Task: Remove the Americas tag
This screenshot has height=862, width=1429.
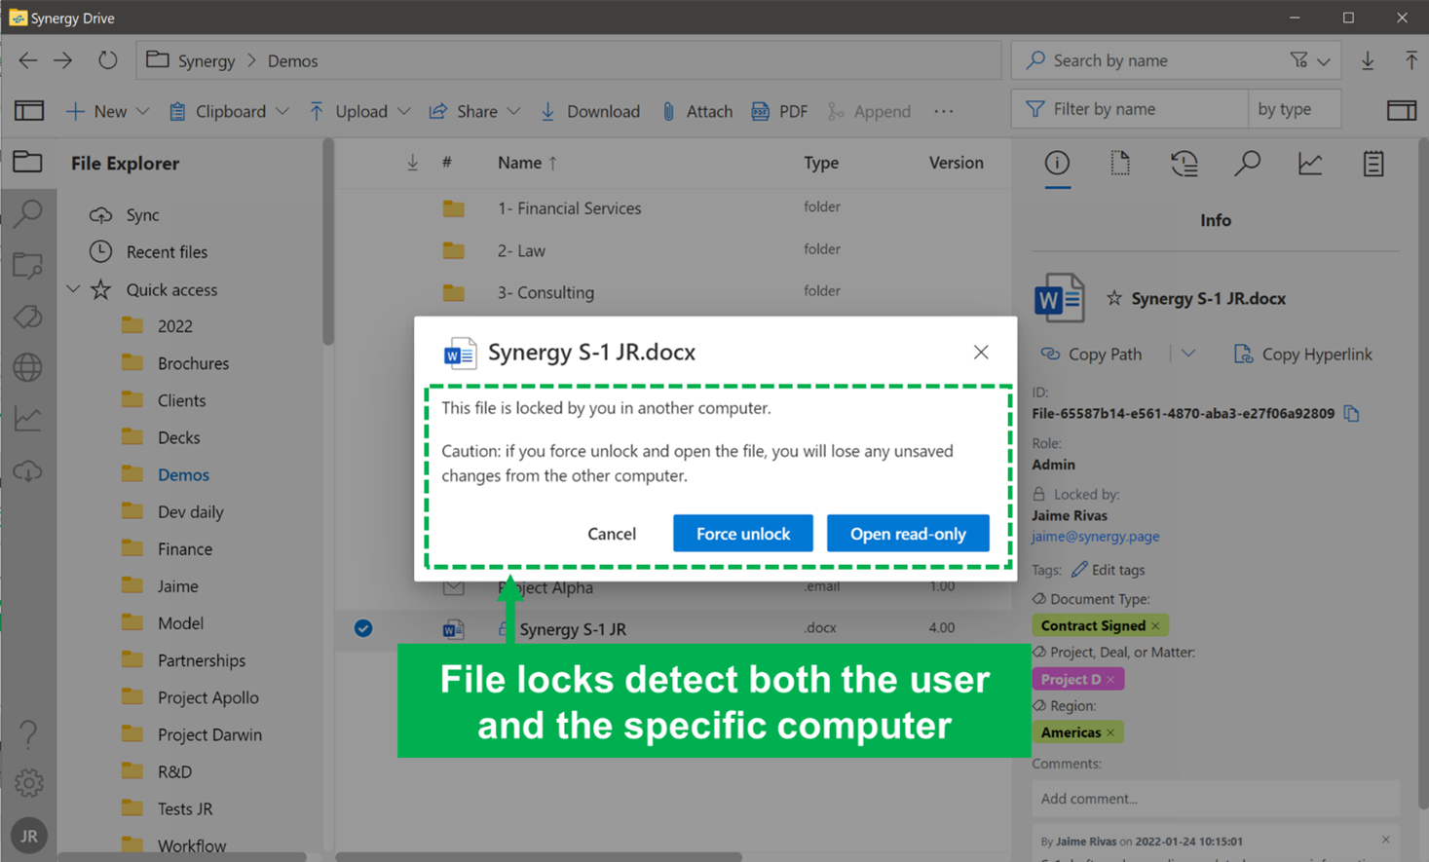Action: coord(1110,732)
